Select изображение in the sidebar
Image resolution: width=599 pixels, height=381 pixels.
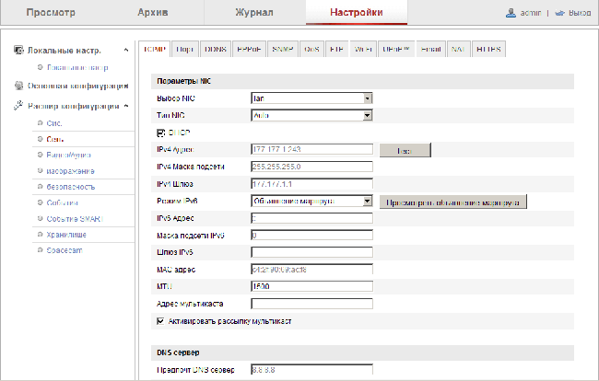pos(70,171)
